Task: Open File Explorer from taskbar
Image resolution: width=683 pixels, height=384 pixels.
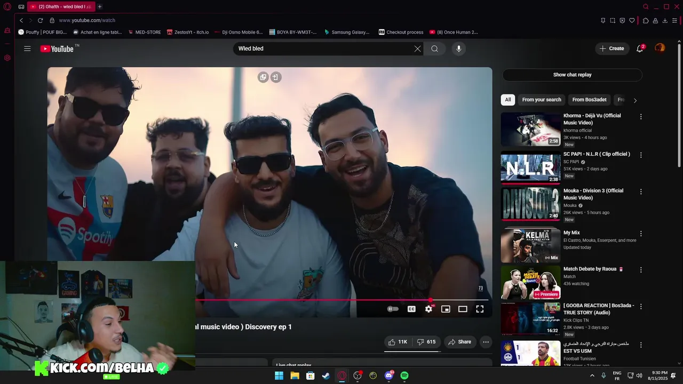Action: (x=295, y=375)
